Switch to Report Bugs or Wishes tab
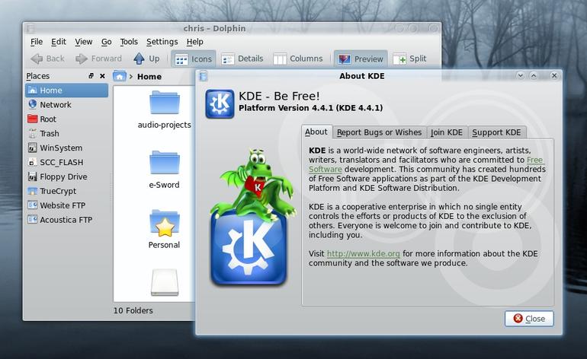This screenshot has width=587, height=359. (x=379, y=132)
